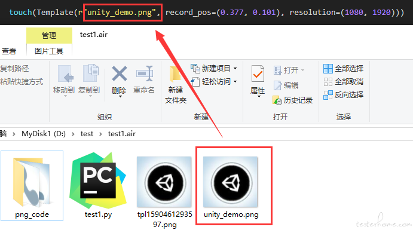Click Select all (全部选择)
413x233 pixels.
click(x=343, y=69)
